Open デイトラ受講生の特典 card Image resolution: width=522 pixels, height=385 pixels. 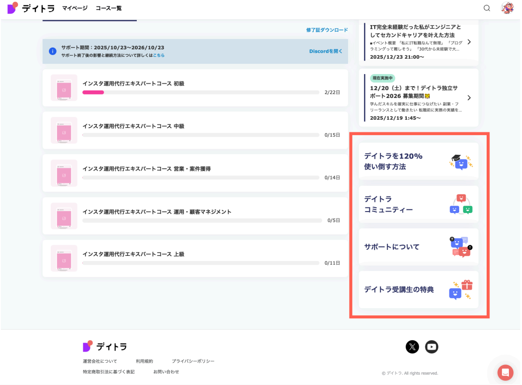pyautogui.click(x=418, y=289)
